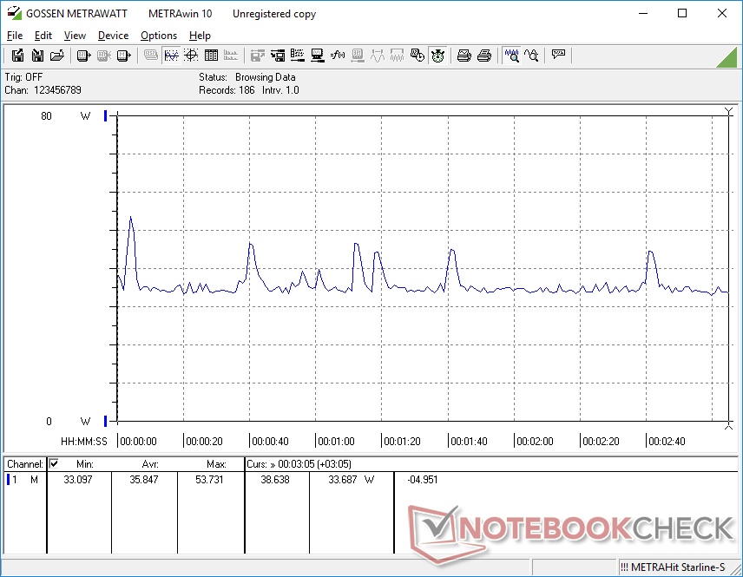
Task: Click the read device memory M icon
Action: [123, 56]
